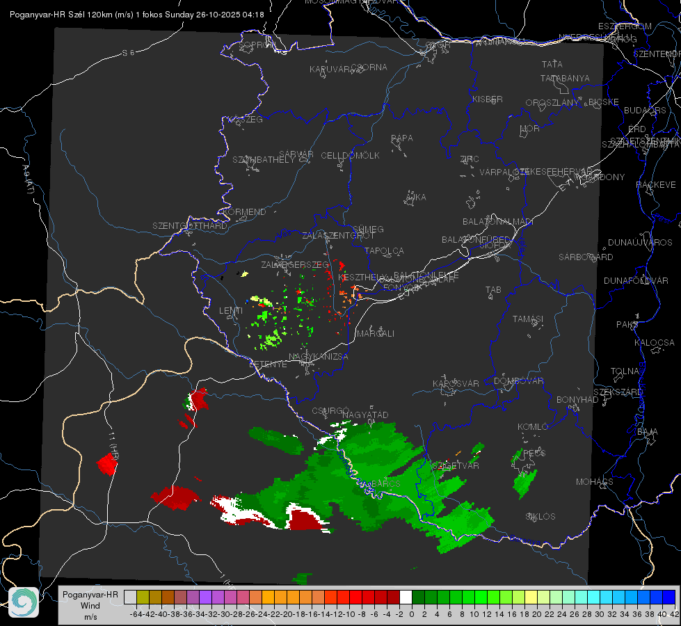
Task: Click the BONYHAD city label
Action: click(577, 400)
